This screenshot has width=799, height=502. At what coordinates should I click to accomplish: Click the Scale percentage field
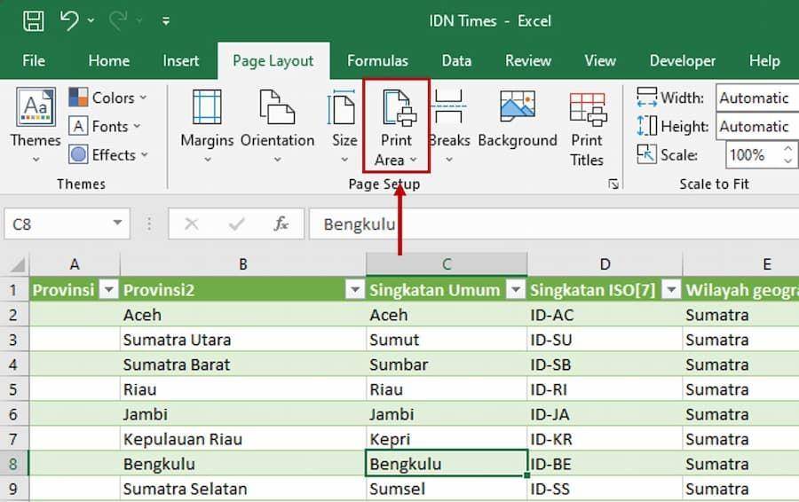pos(753,154)
